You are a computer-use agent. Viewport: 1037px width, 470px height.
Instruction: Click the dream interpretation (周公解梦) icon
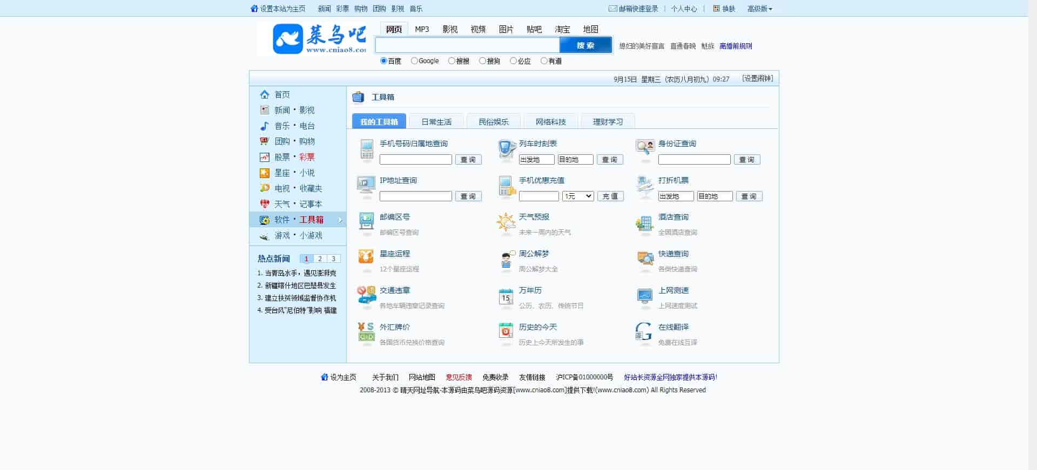point(506,259)
